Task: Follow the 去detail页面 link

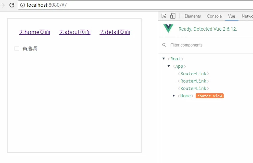Action: point(115,32)
